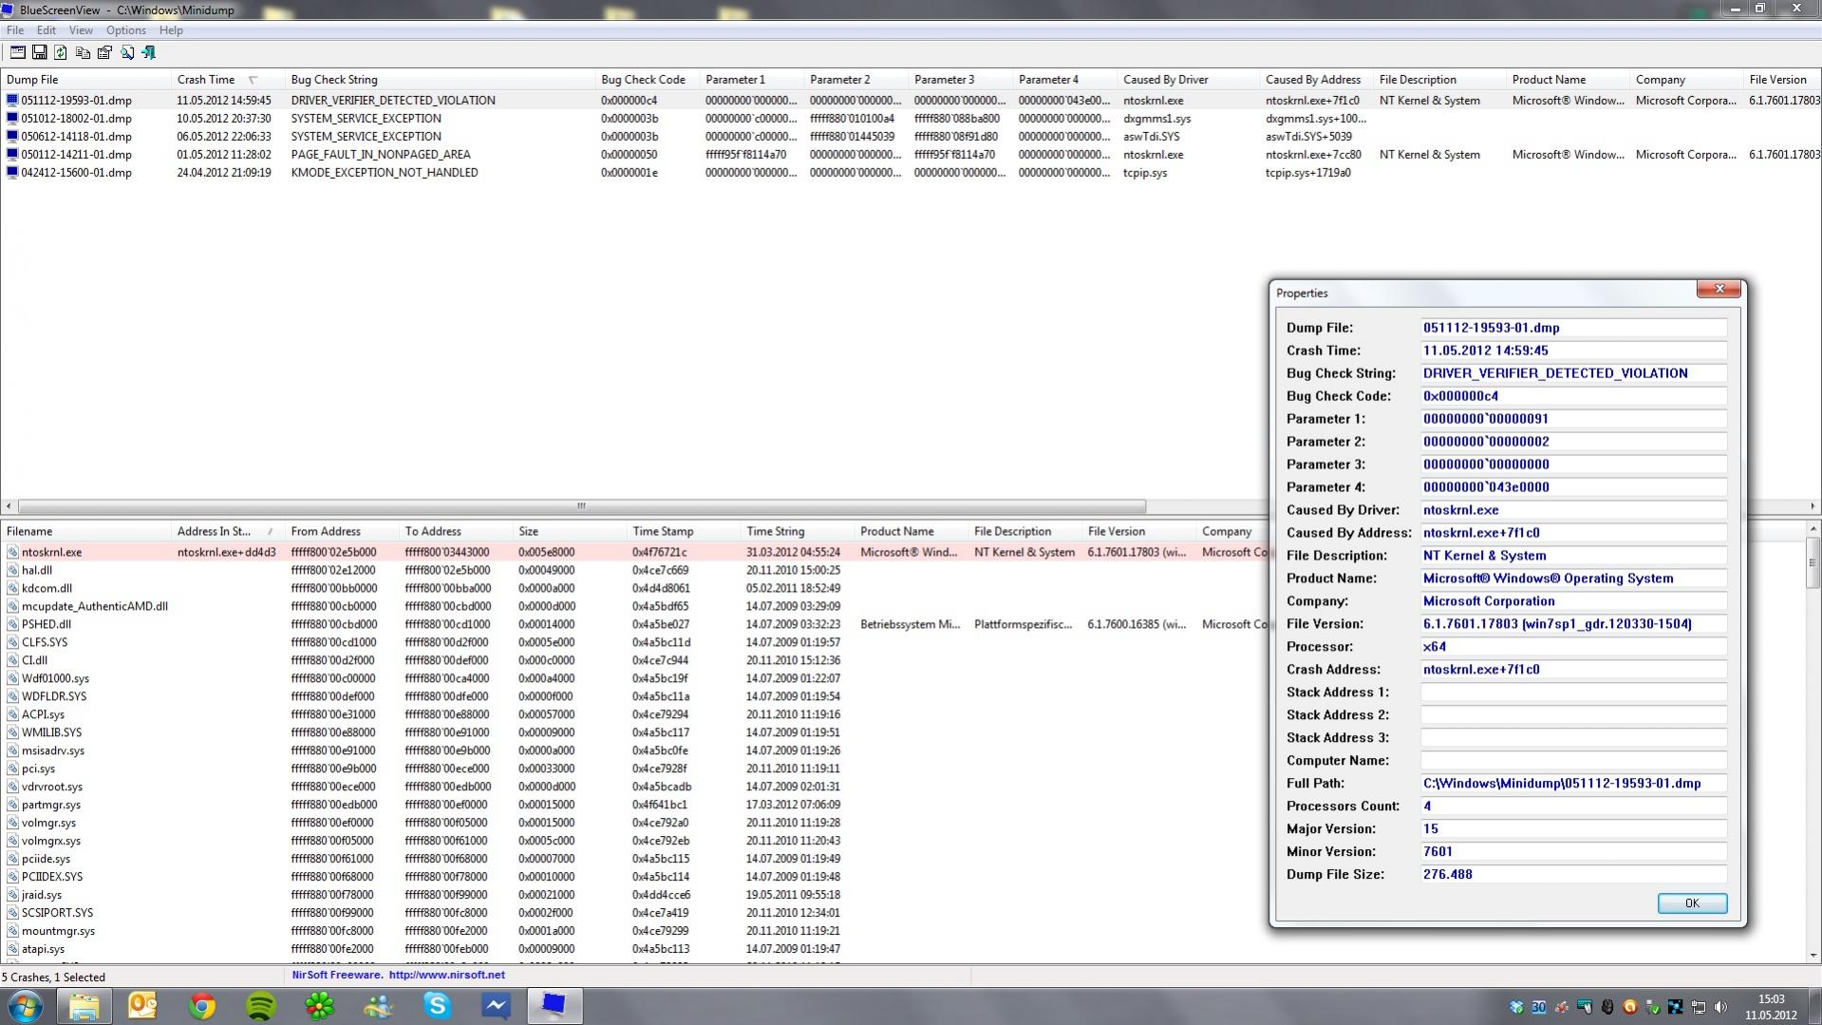Click the Bug Check String field in Properties
Image resolution: width=1822 pixels, height=1025 pixels.
(x=1573, y=373)
